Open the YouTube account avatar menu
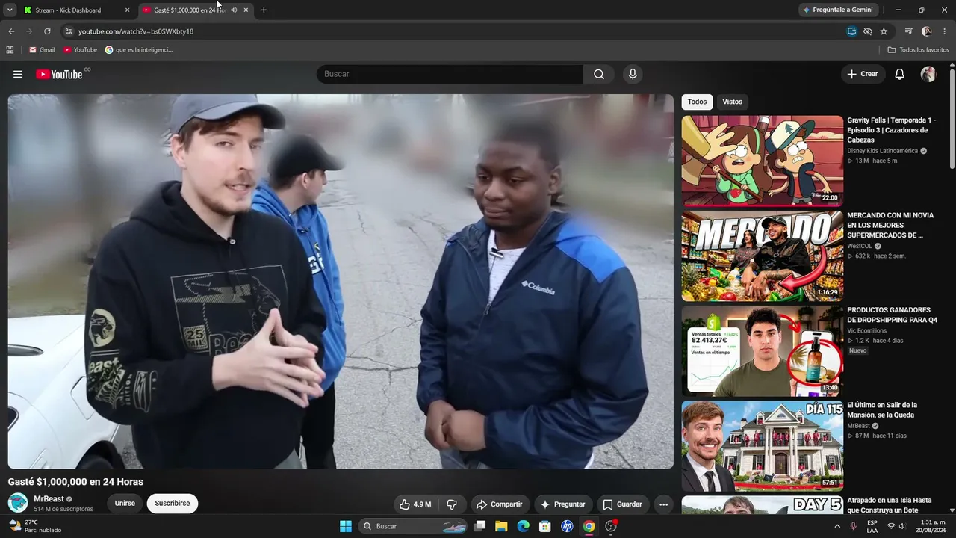 point(928,74)
